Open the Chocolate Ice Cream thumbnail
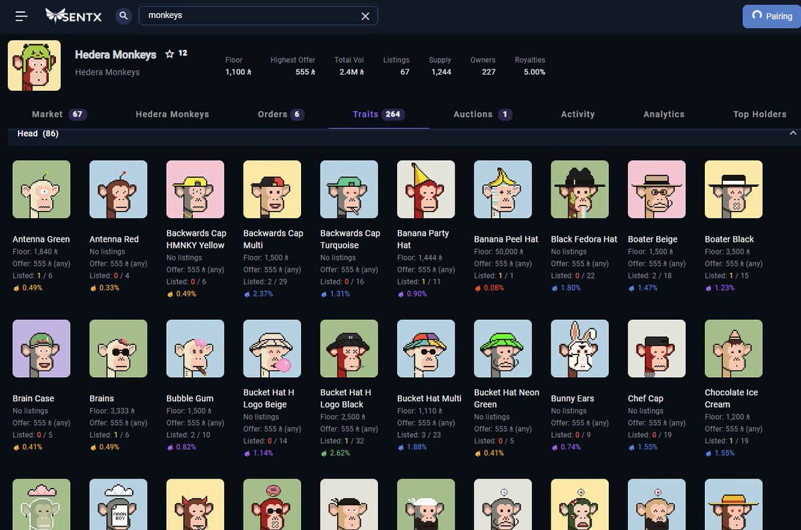The image size is (801, 530). (734, 348)
